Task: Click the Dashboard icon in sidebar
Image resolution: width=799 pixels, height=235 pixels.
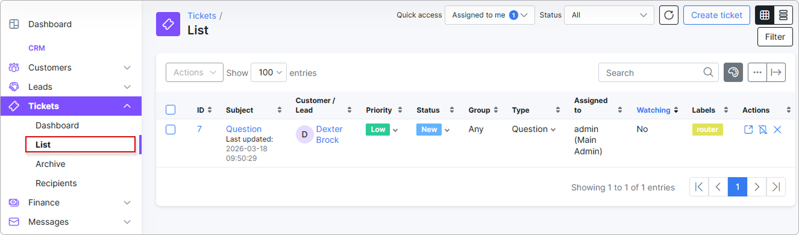Action: click(14, 24)
